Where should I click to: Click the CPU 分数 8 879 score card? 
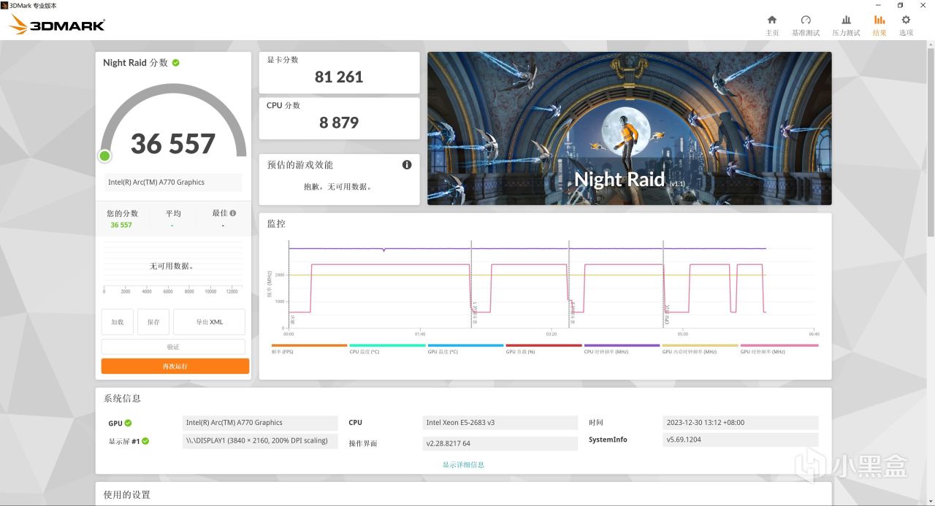(339, 118)
